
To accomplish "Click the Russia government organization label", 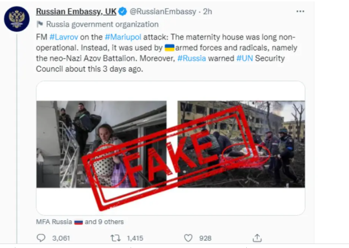I will point(102,24).
